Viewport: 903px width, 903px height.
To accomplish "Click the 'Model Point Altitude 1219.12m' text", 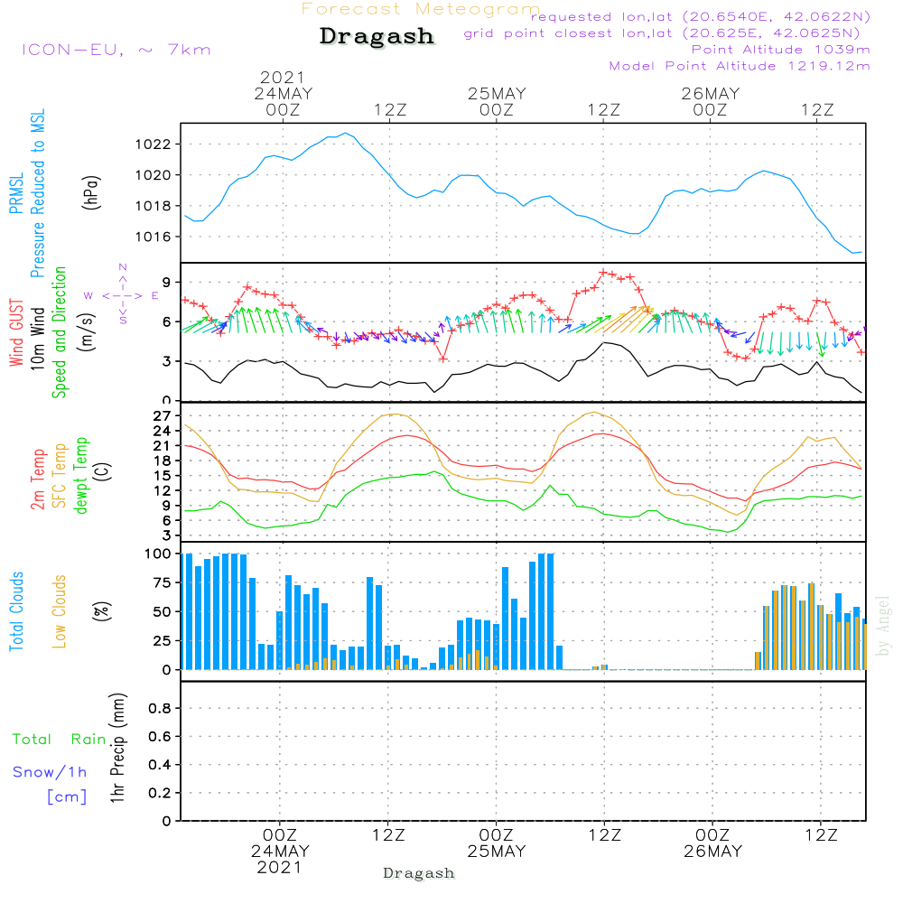I will coord(740,66).
